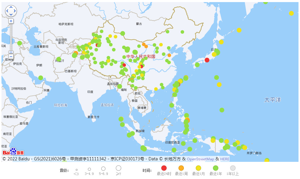The width and height of the screenshot is (300, 179).
Task: Click the 3-4.9 magnitude legend circle
Action: coord(89,169)
